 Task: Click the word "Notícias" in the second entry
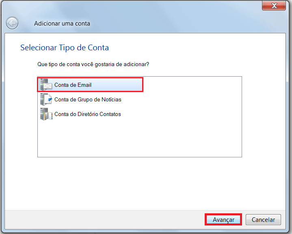pyautogui.click(x=111, y=100)
